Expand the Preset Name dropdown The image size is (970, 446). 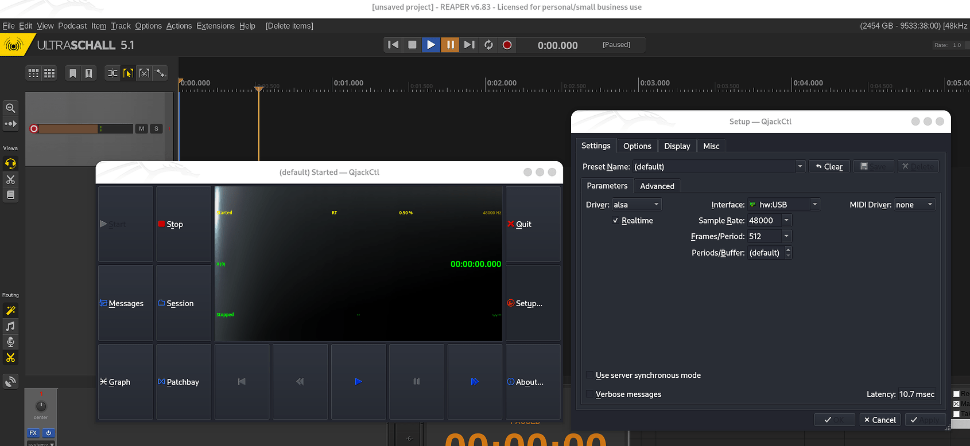pos(800,167)
